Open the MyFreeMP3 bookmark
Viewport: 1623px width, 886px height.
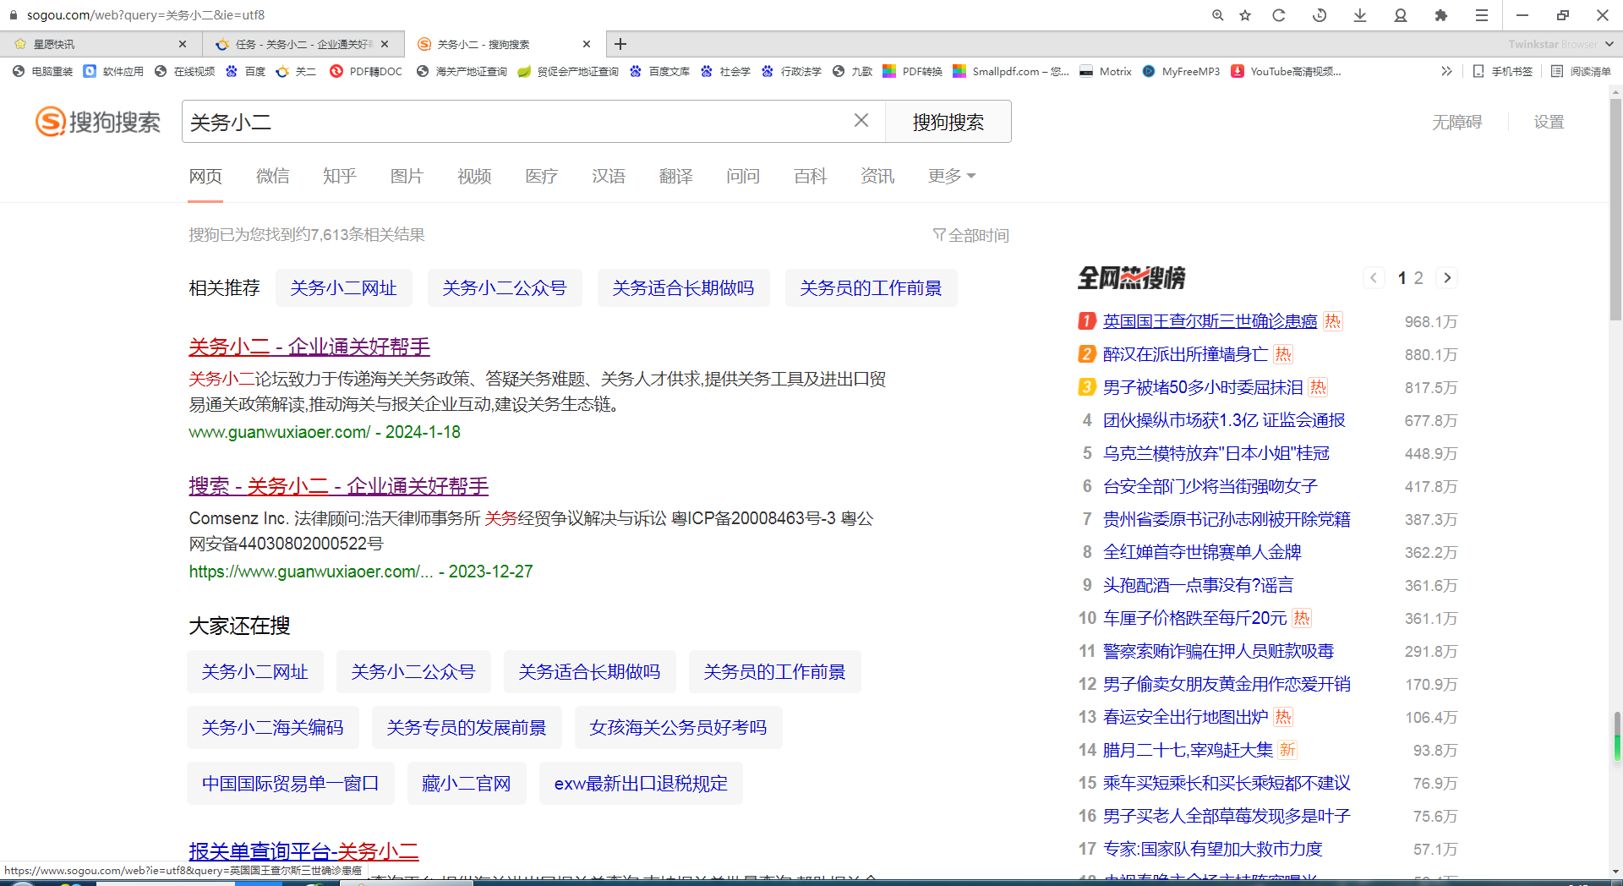[1181, 72]
